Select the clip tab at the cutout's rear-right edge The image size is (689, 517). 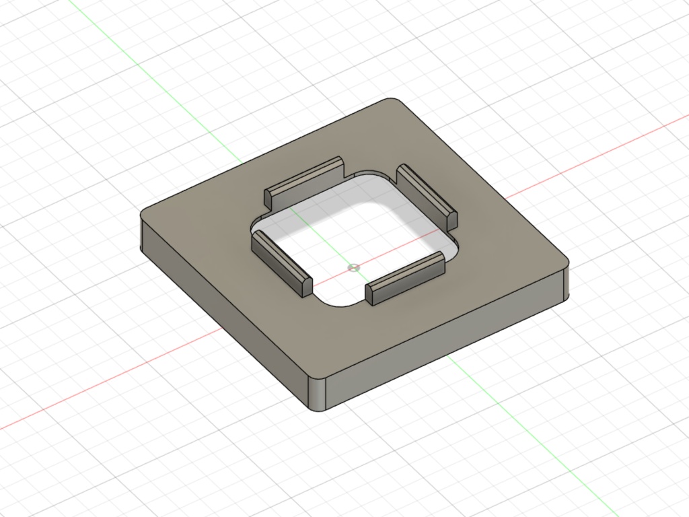click(427, 197)
